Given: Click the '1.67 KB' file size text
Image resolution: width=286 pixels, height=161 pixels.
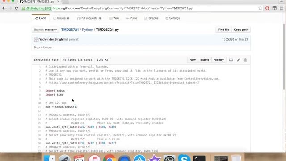Looking at the screenshot, I should point(102,60).
